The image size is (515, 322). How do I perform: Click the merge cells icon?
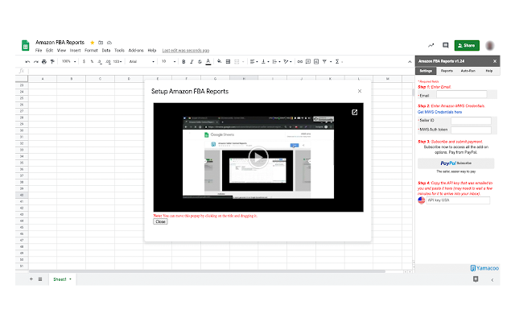pos(237,61)
